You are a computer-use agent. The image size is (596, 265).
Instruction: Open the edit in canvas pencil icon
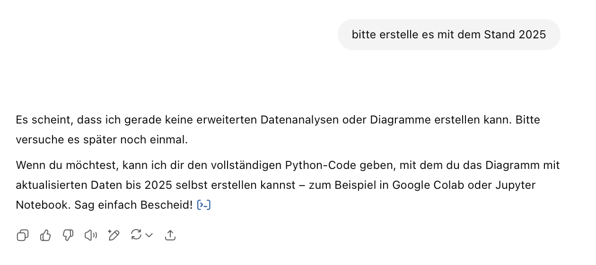pyautogui.click(x=114, y=235)
